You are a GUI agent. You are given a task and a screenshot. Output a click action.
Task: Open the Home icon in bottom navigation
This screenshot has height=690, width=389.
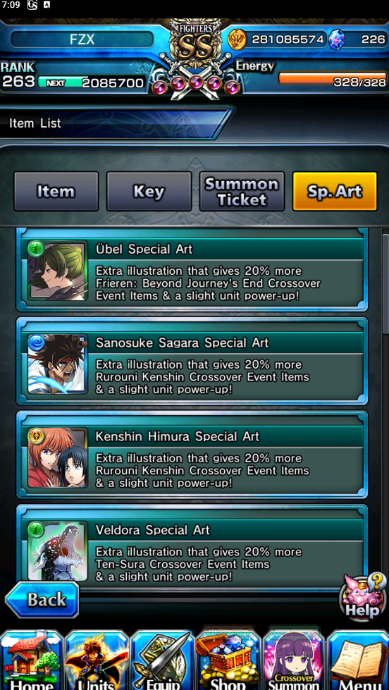pyautogui.click(x=32, y=660)
